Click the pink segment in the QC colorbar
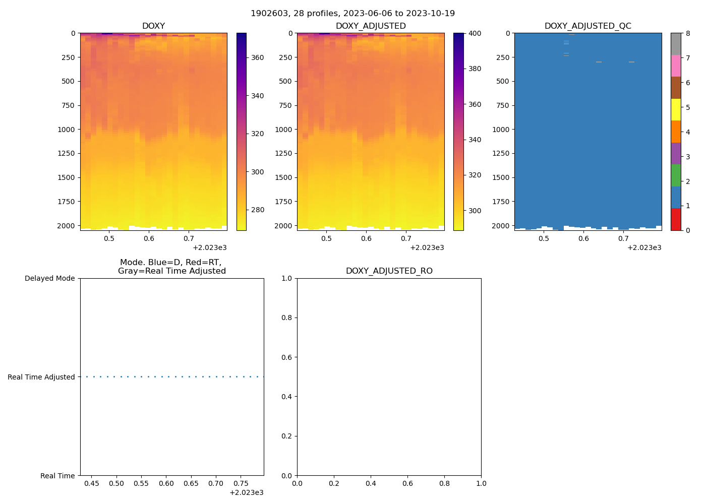706x504 pixels. [x=675, y=66]
